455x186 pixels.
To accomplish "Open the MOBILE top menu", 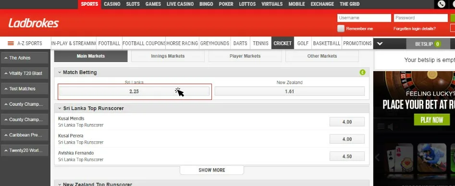I will pyautogui.click(x=296, y=4).
